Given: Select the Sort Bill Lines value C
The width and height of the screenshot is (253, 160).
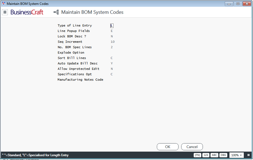Looking at the screenshot, I should [x=112, y=58].
